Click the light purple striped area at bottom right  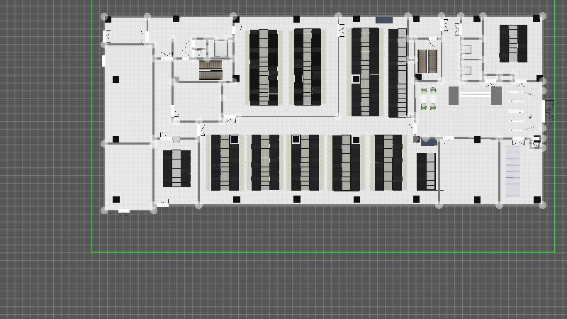(x=514, y=174)
